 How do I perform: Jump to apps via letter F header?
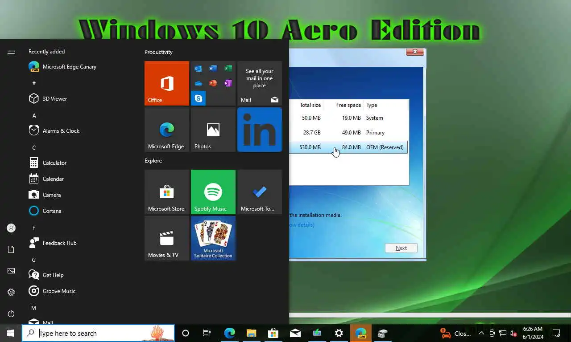(34, 228)
